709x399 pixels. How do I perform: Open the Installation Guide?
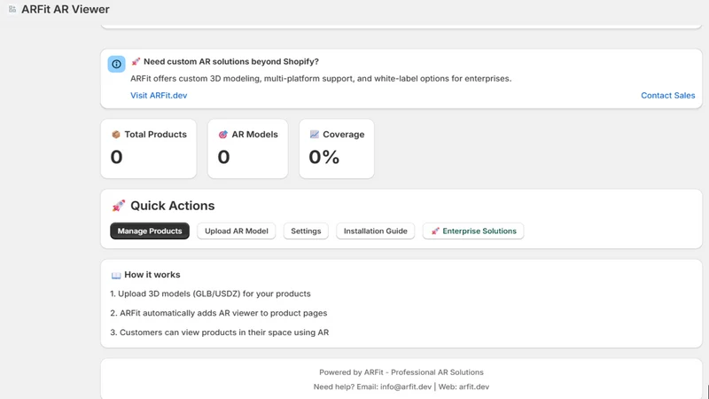click(x=375, y=231)
